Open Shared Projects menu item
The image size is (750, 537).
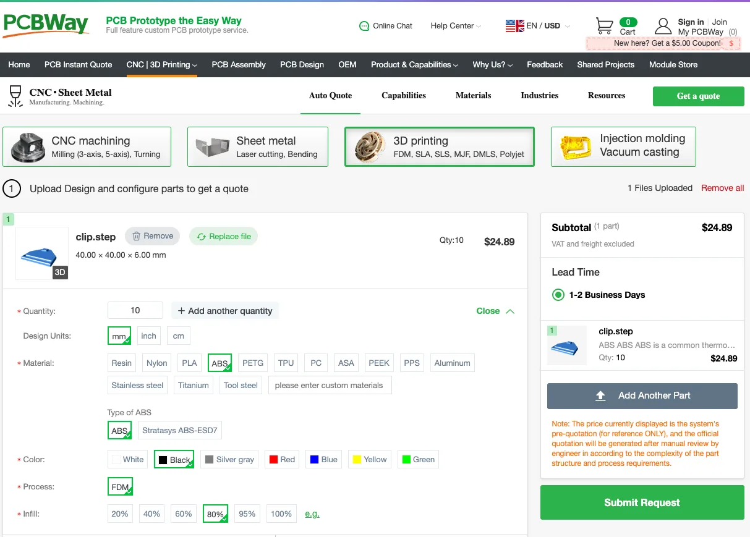point(606,64)
